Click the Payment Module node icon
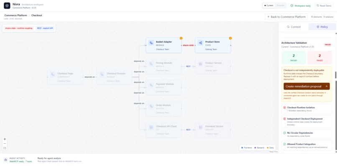Screen dimensions: 337x166 (151, 85)
